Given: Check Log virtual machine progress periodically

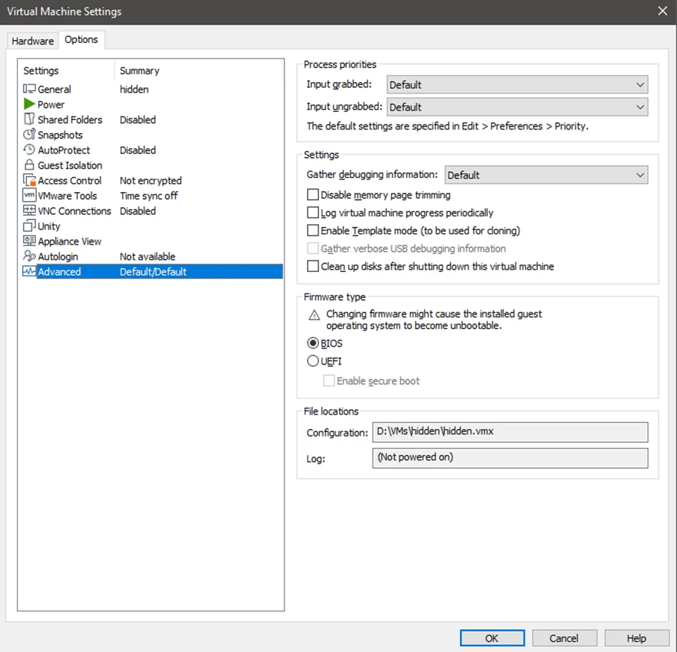Looking at the screenshot, I should (313, 213).
